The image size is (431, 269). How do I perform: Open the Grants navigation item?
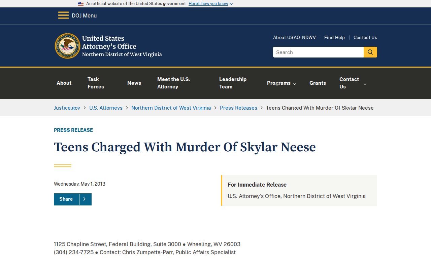pyautogui.click(x=318, y=83)
